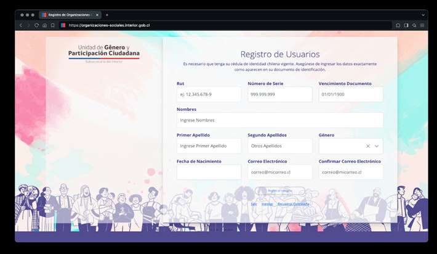Focus the Rut input field
437x254 pixels.
[209, 94]
